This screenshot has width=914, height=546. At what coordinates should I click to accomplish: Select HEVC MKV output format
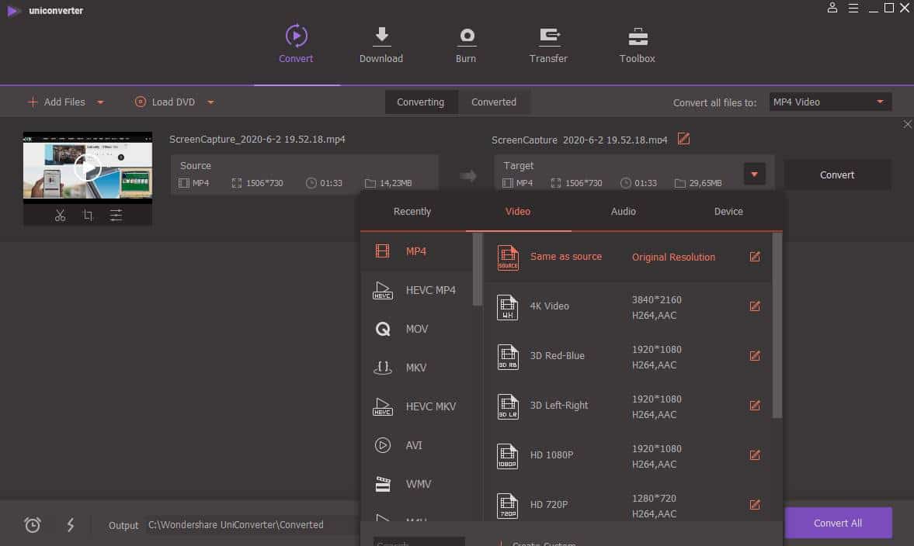(430, 406)
